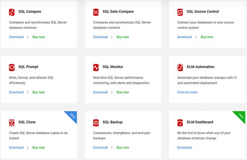Download SQL Compare
The width and height of the screenshot is (247, 160).
pos(16,37)
